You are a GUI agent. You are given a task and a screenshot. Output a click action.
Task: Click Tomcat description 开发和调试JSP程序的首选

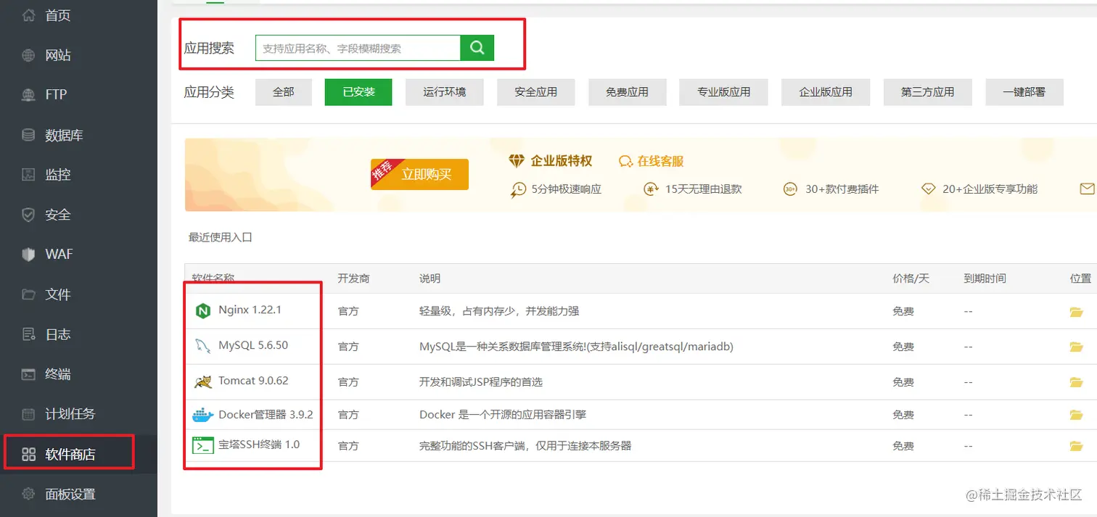481,382
